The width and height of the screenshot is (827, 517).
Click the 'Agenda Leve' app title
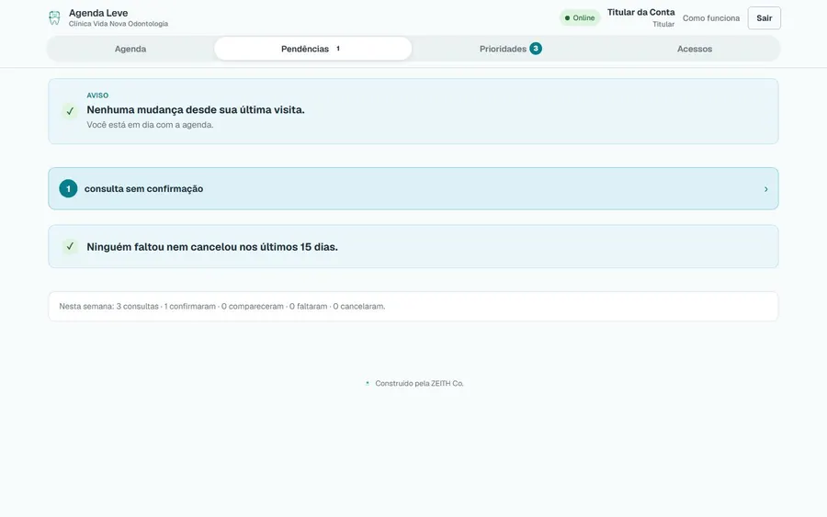coord(98,13)
